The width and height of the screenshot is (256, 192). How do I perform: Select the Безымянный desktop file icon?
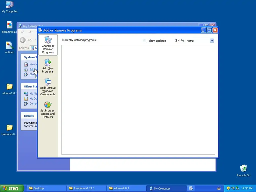(x=9, y=27)
